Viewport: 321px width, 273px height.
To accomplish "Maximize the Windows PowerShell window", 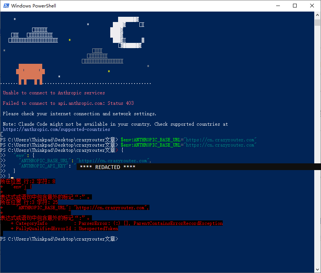I will (x=294, y=6).
